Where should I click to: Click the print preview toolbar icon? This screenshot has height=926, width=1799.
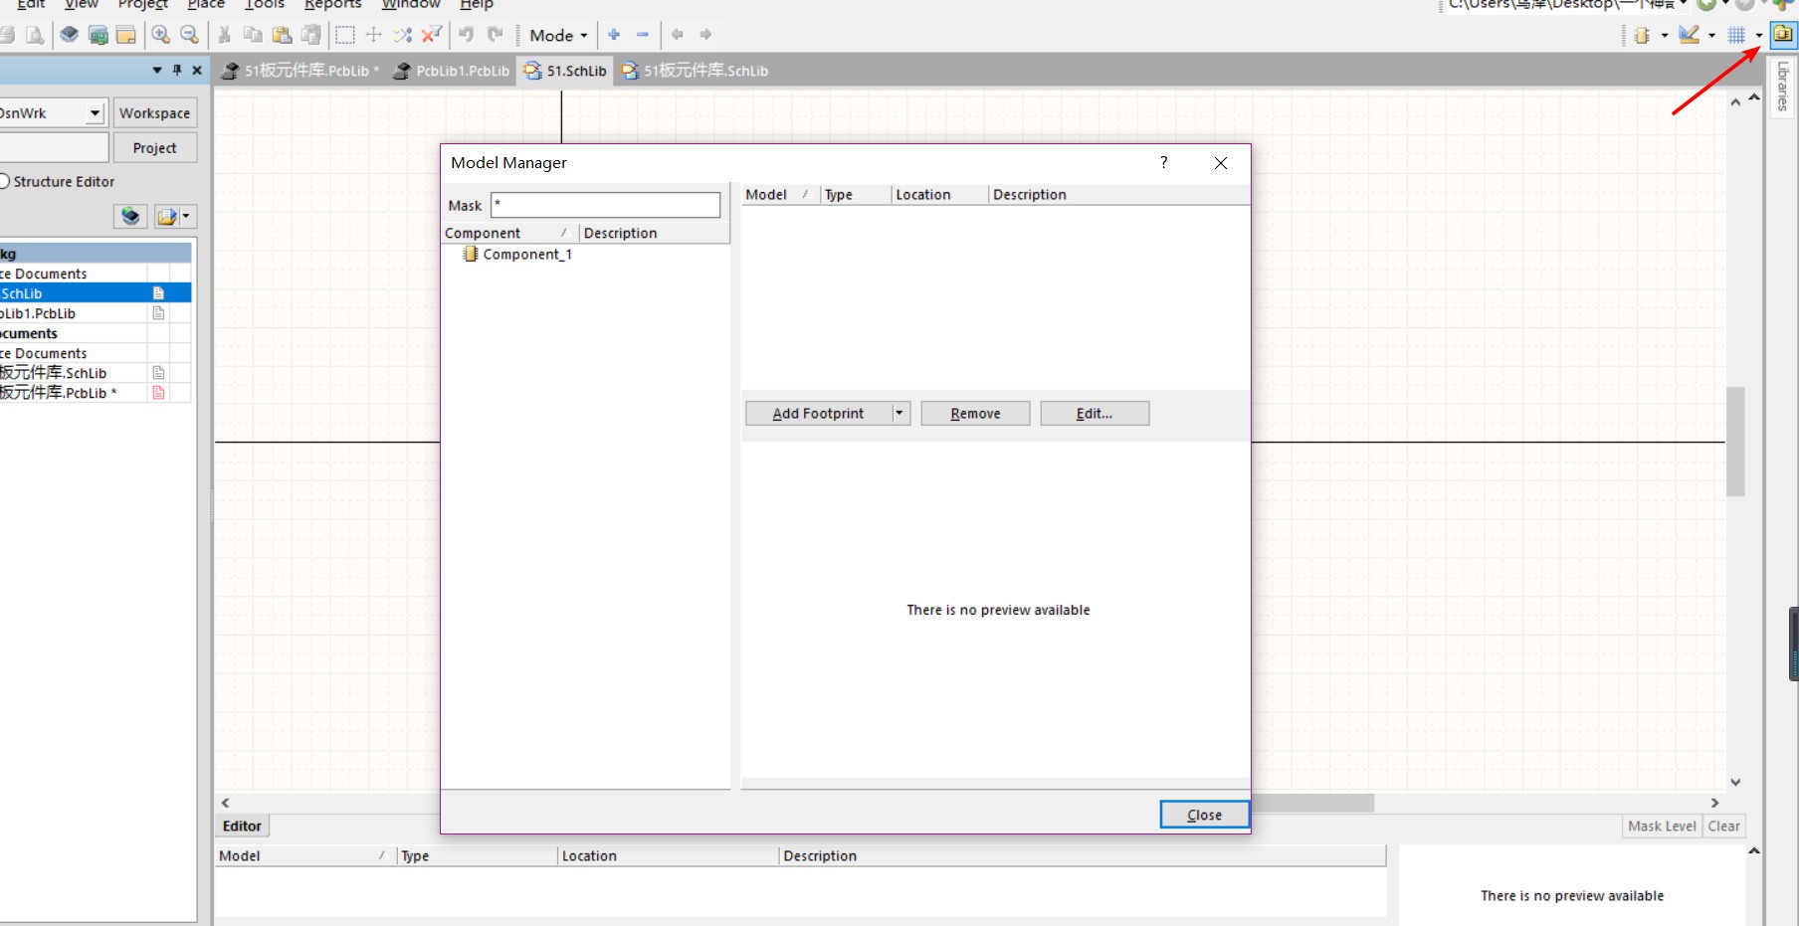tap(35, 35)
